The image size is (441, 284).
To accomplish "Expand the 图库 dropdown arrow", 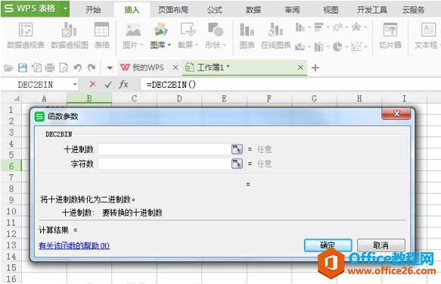I will coord(169,45).
